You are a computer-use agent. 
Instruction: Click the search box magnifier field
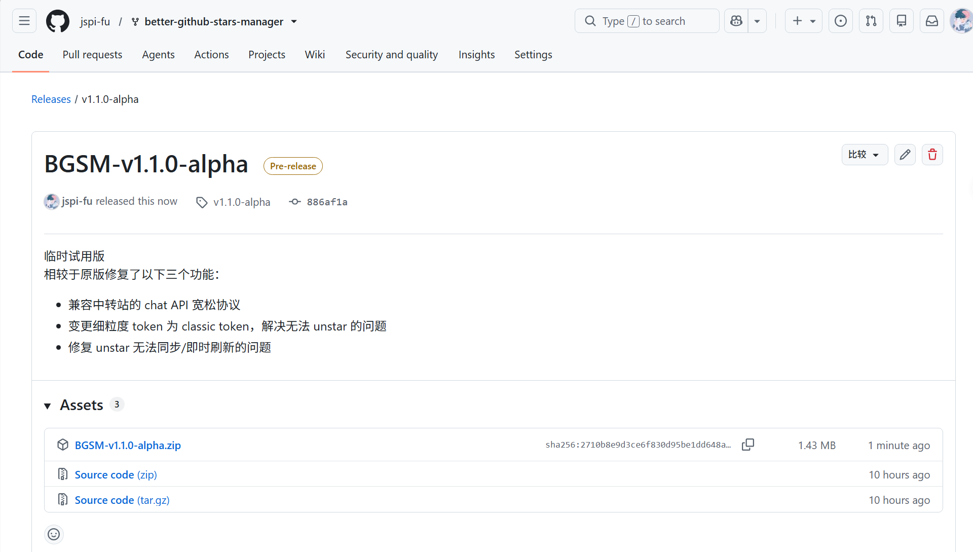[x=647, y=21]
